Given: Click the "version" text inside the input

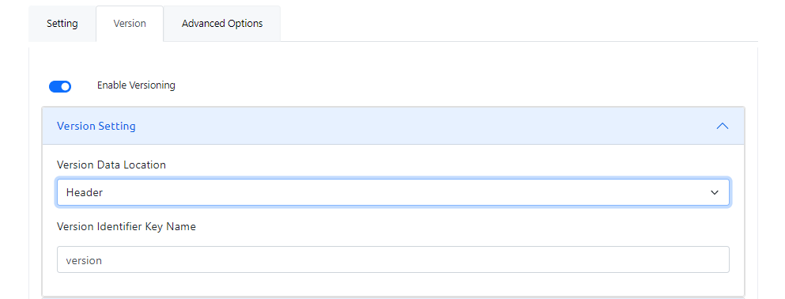Looking at the screenshot, I should (84, 260).
